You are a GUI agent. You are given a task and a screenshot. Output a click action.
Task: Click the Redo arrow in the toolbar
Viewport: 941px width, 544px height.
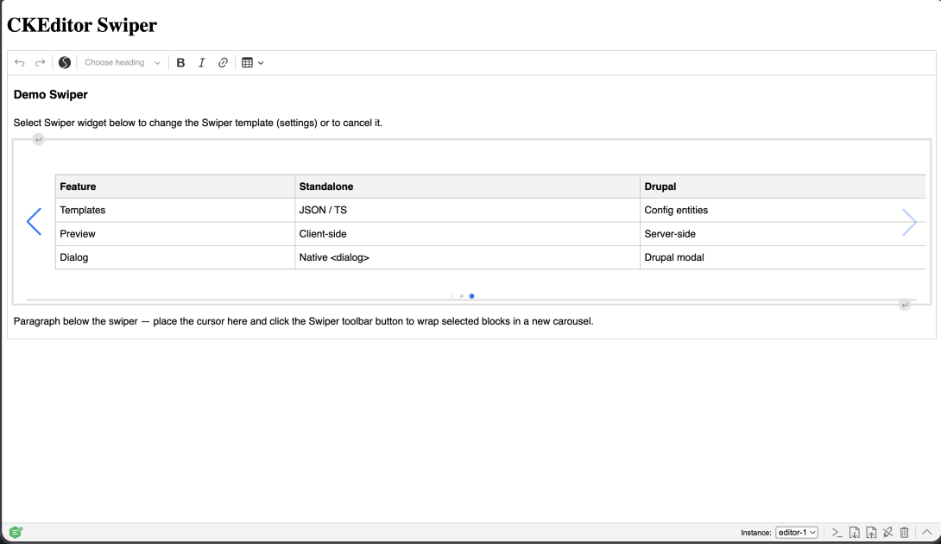[x=41, y=62]
